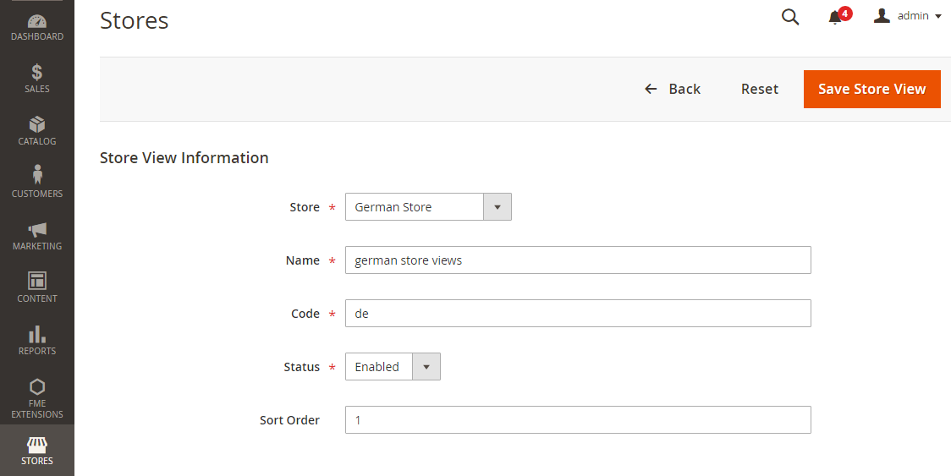951x476 pixels.
Task: Expand the Store dropdown showing German Store
Action: (428, 207)
